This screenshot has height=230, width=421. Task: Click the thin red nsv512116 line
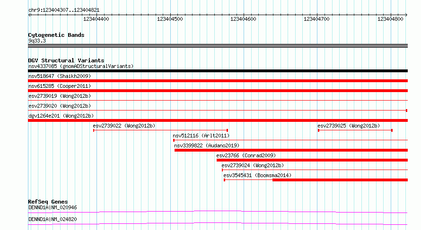tap(290, 140)
